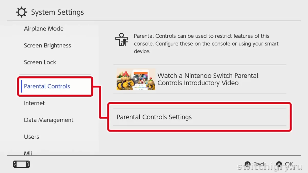Viewport: 308px width, 173px height.
Task: Click the B button Back icon
Action: pyautogui.click(x=248, y=164)
